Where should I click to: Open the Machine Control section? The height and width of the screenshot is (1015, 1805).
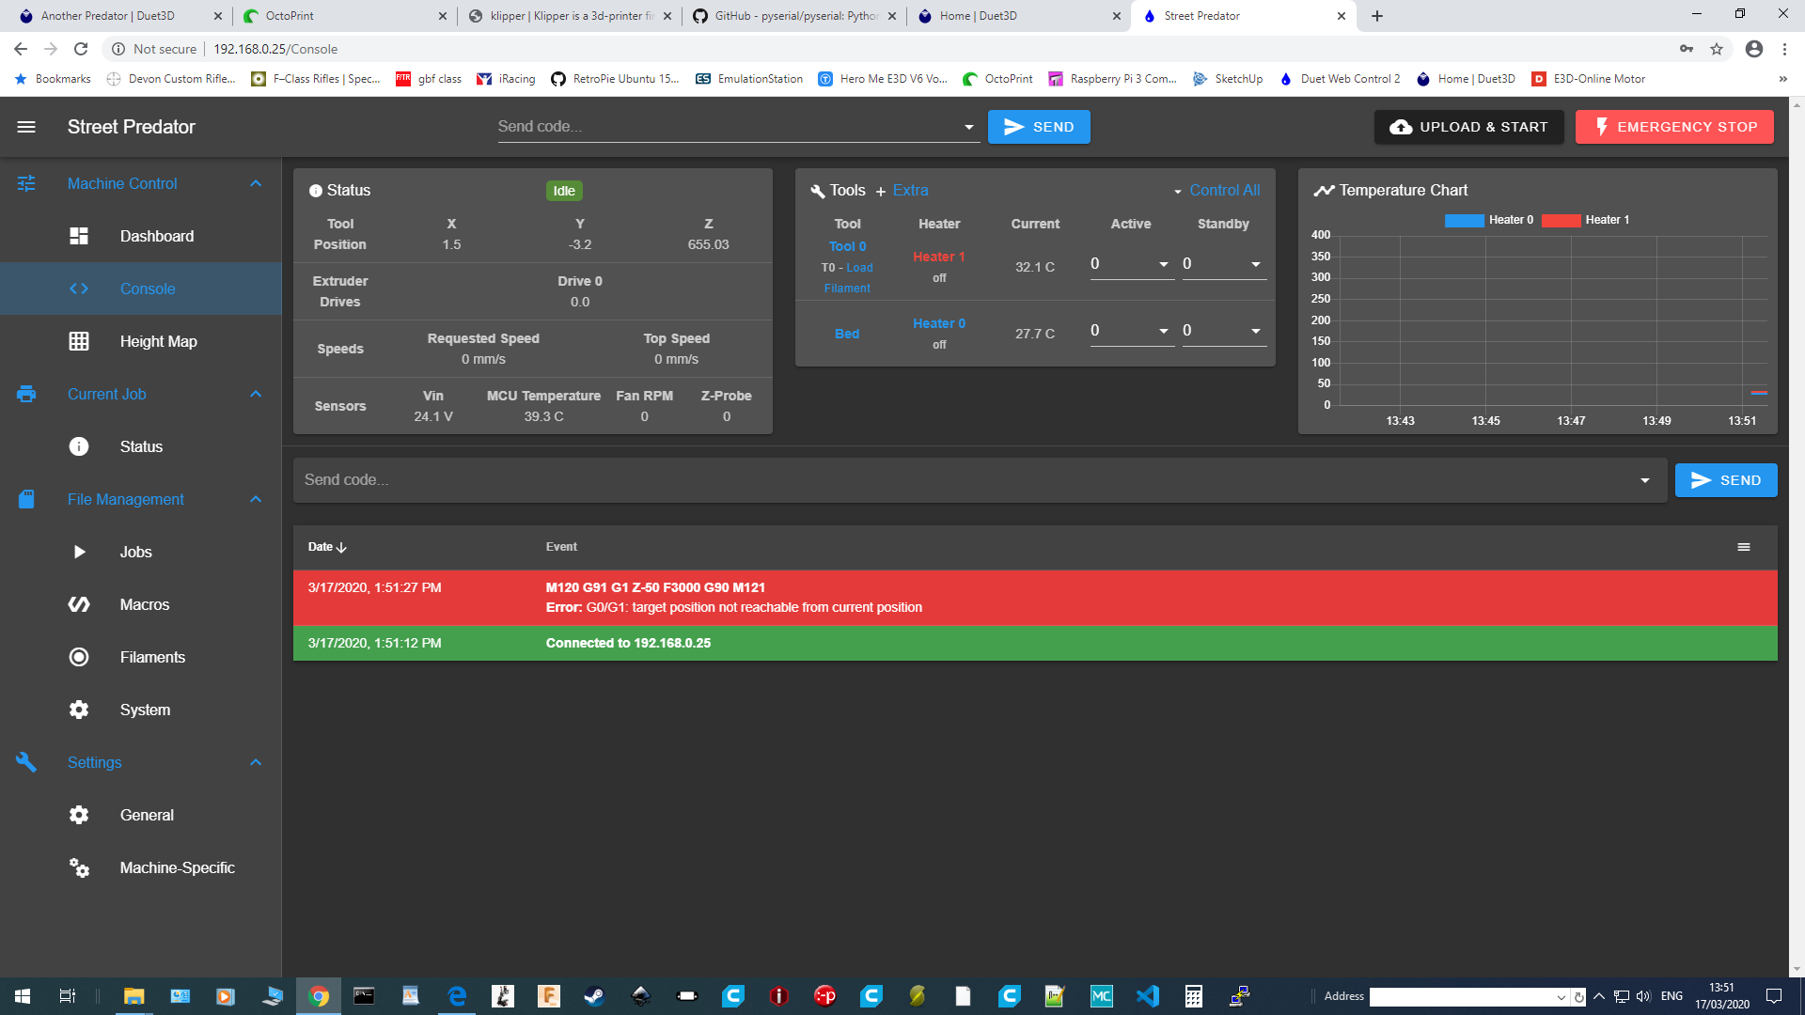coord(121,182)
